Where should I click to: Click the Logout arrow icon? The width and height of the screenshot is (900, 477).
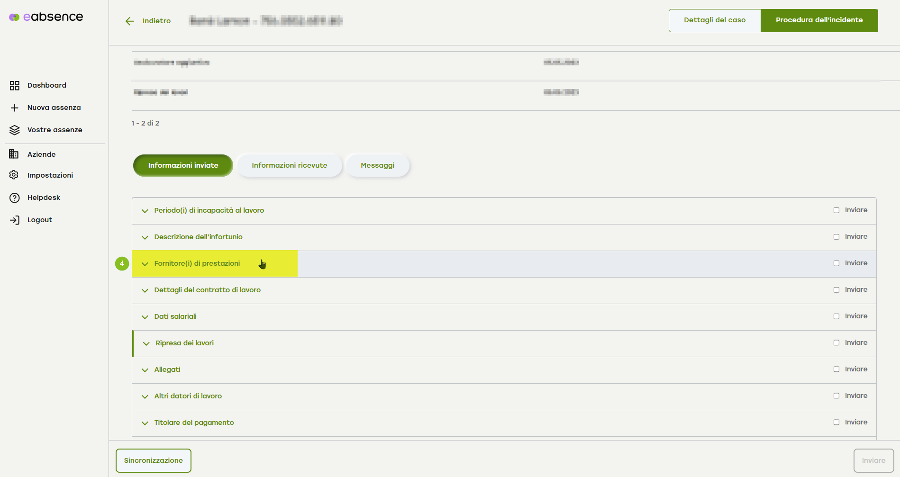coord(15,220)
